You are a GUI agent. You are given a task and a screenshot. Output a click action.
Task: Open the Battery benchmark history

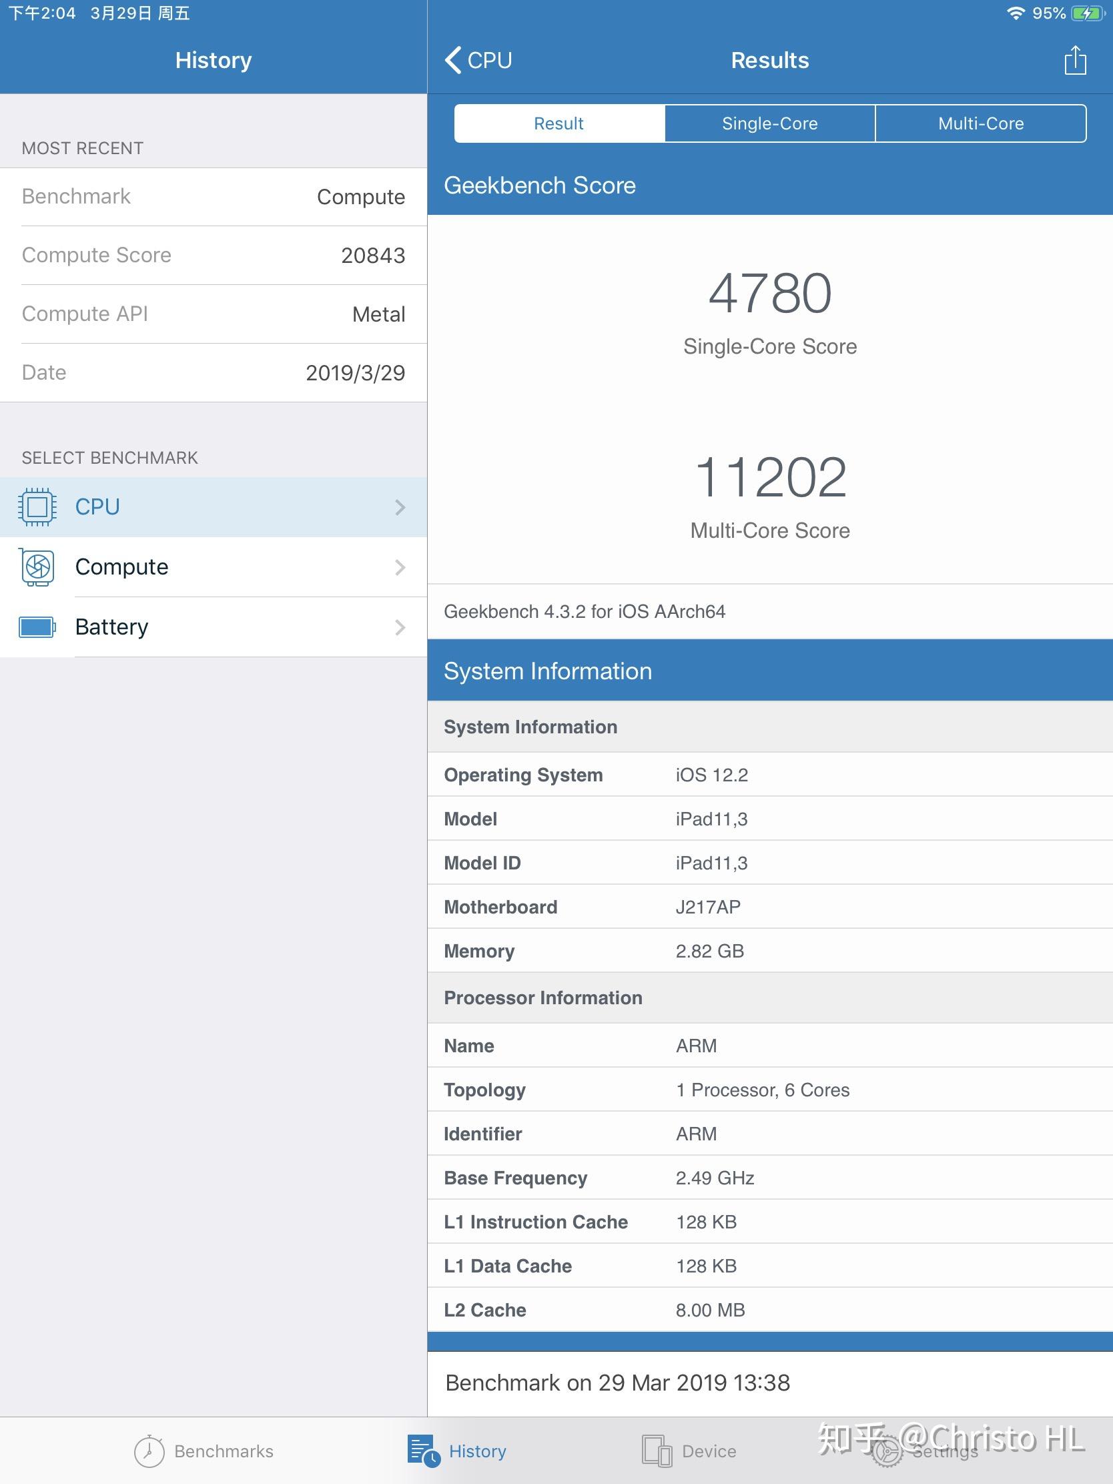click(214, 627)
